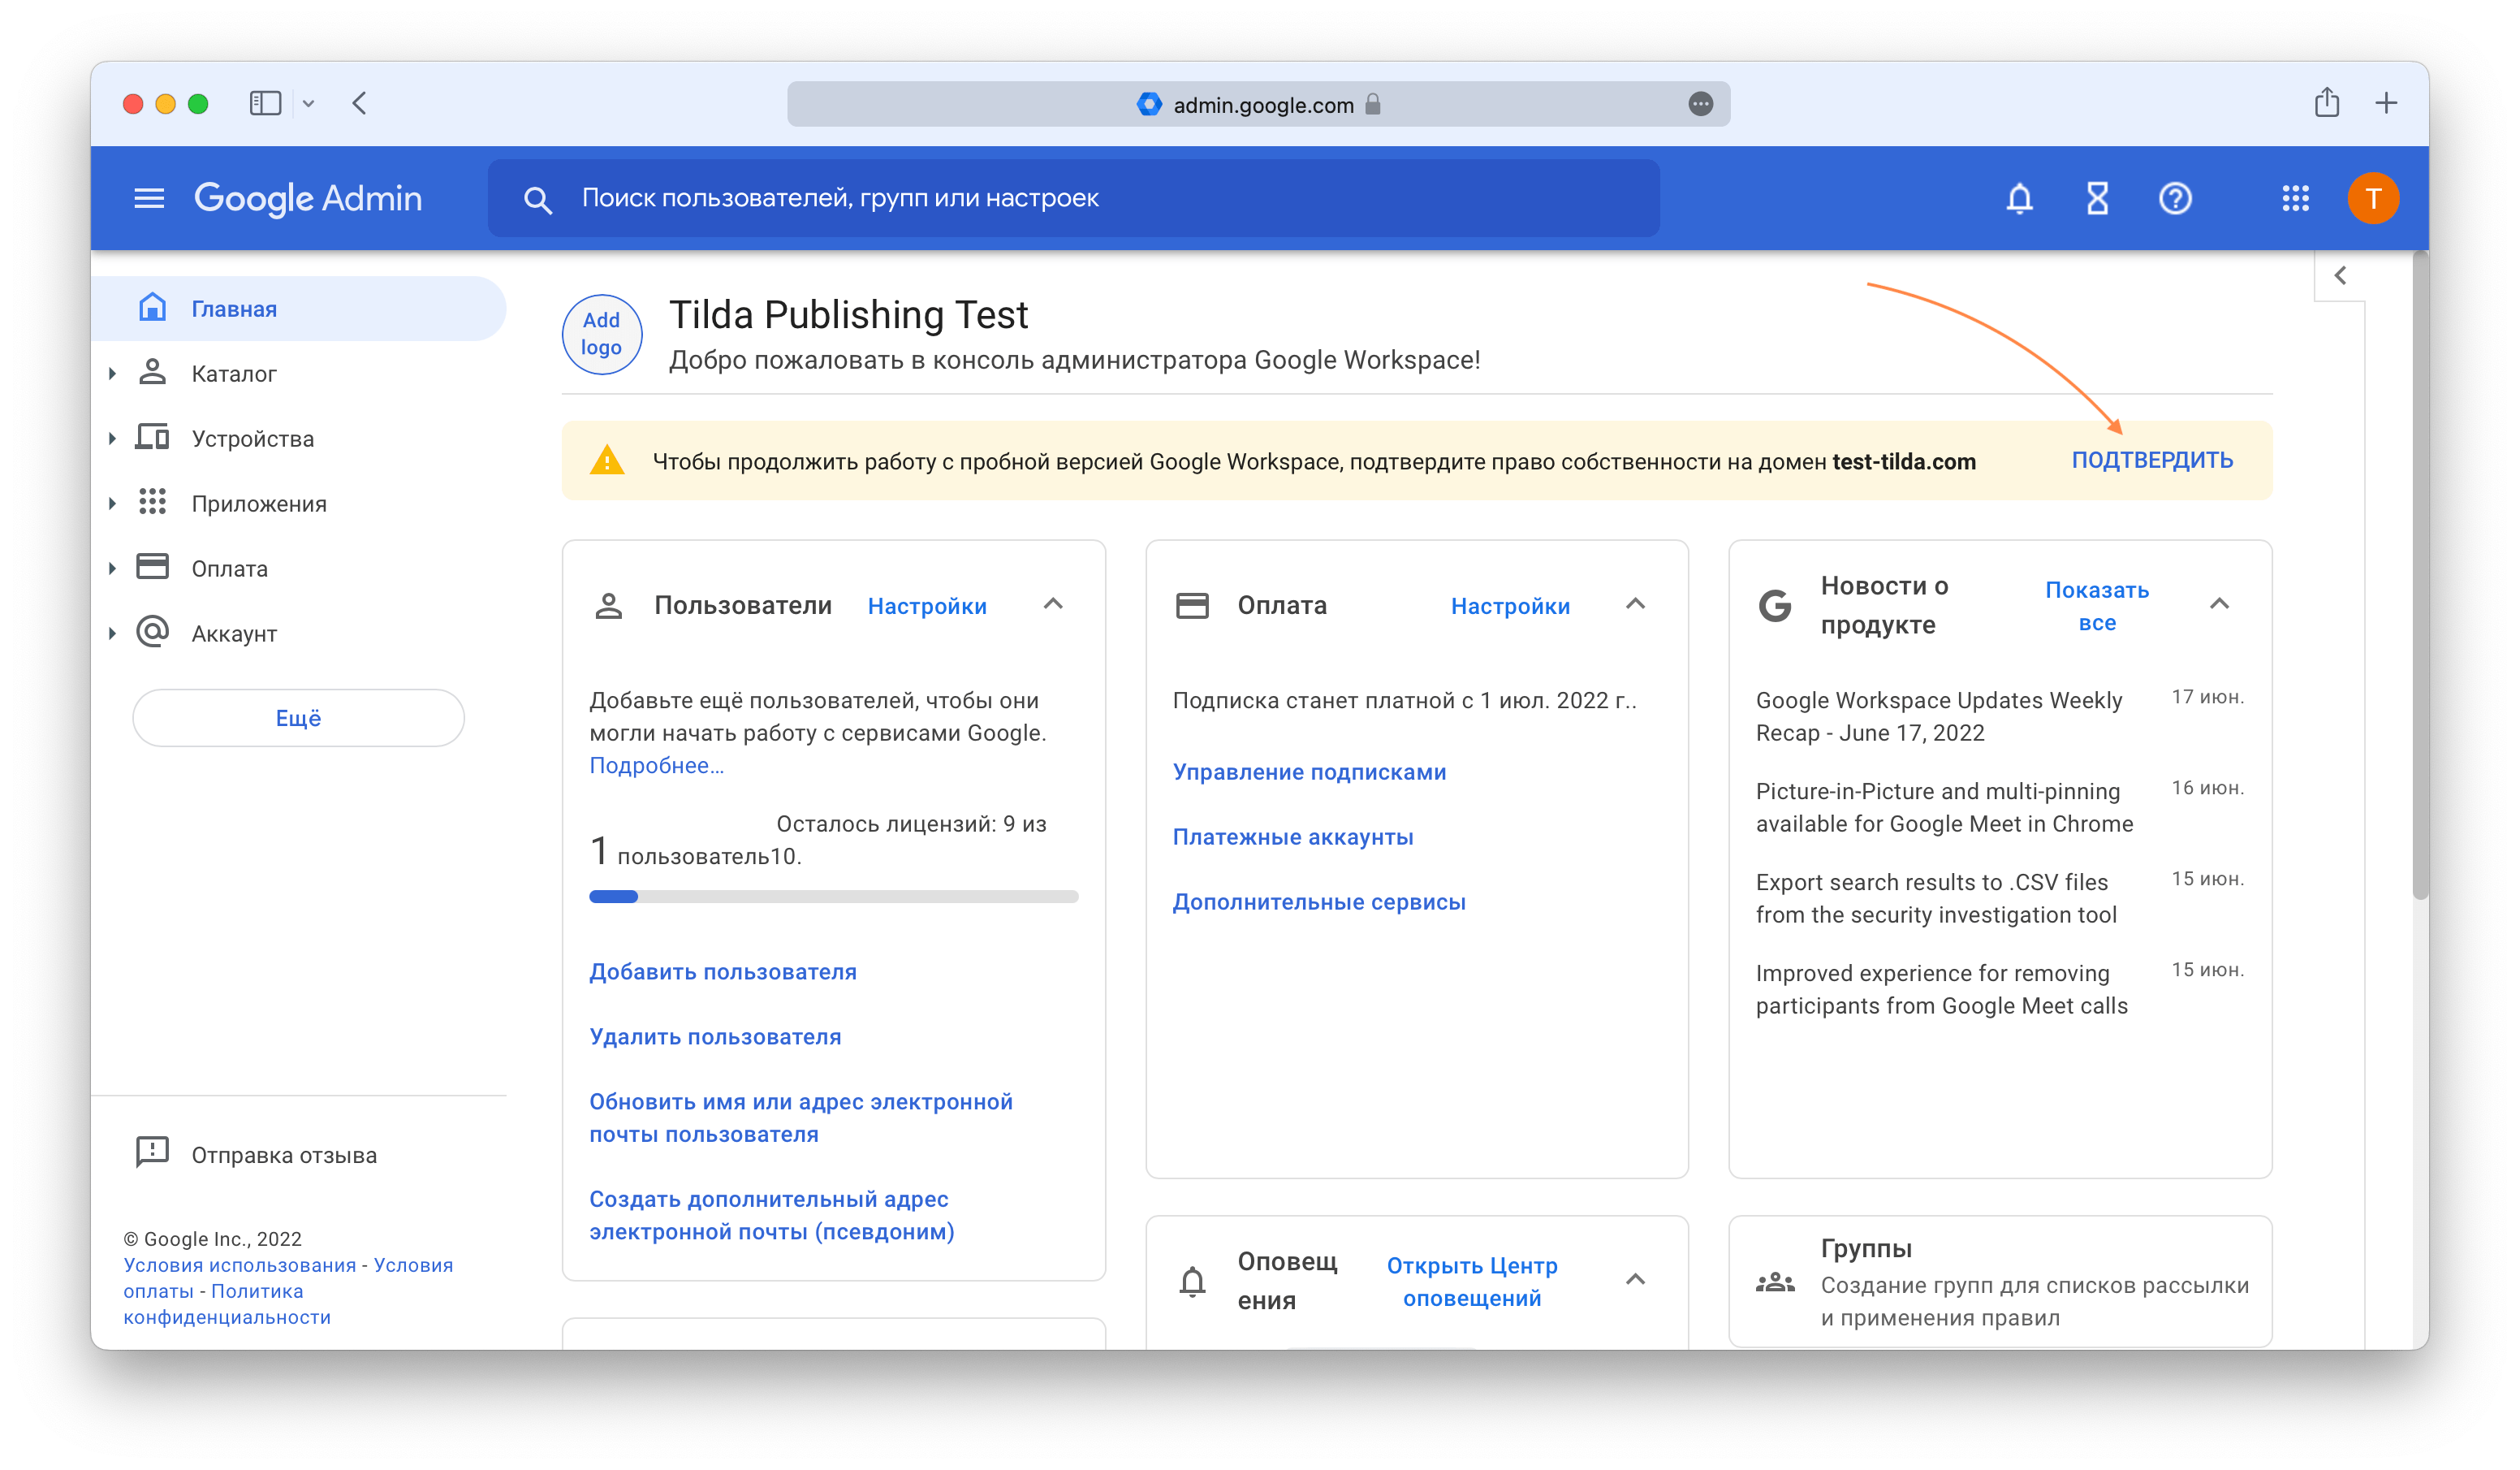2520x1470 pixels.
Task: Click the Add logo circle
Action: (601, 333)
